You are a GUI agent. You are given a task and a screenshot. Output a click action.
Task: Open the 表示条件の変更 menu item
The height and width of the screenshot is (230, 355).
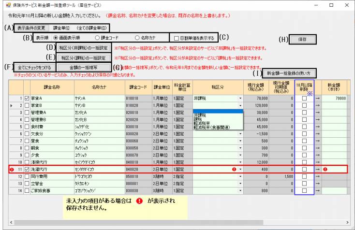click(30, 28)
